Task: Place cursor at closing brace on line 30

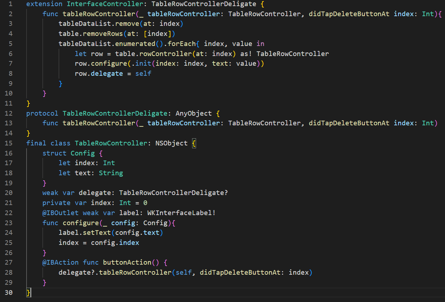Action: point(28,292)
